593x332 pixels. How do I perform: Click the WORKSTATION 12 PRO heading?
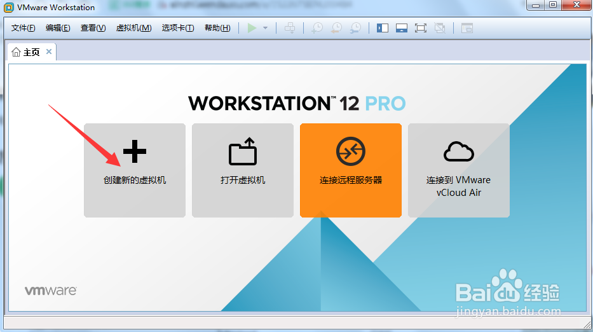(297, 103)
